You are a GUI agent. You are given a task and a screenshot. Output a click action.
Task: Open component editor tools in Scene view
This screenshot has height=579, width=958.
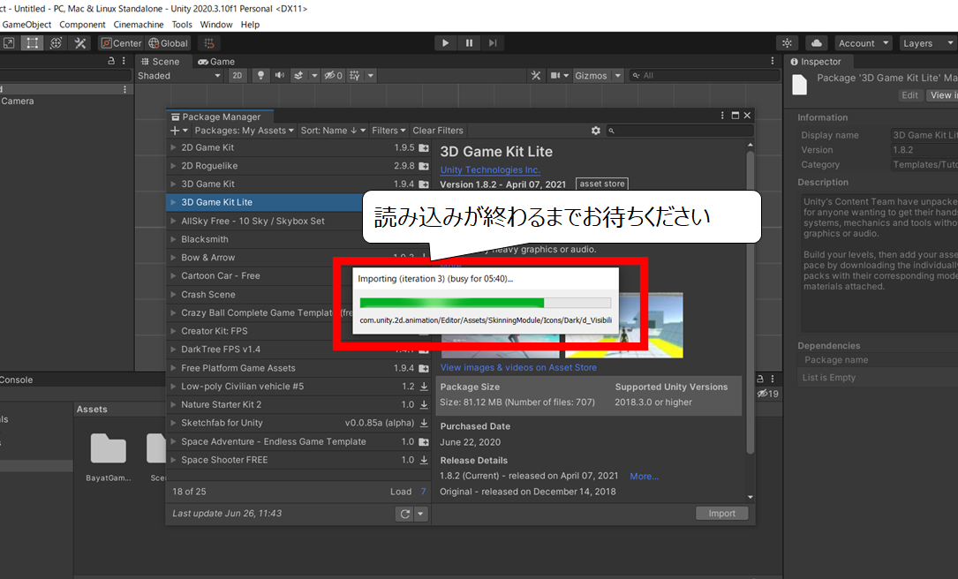pos(536,76)
